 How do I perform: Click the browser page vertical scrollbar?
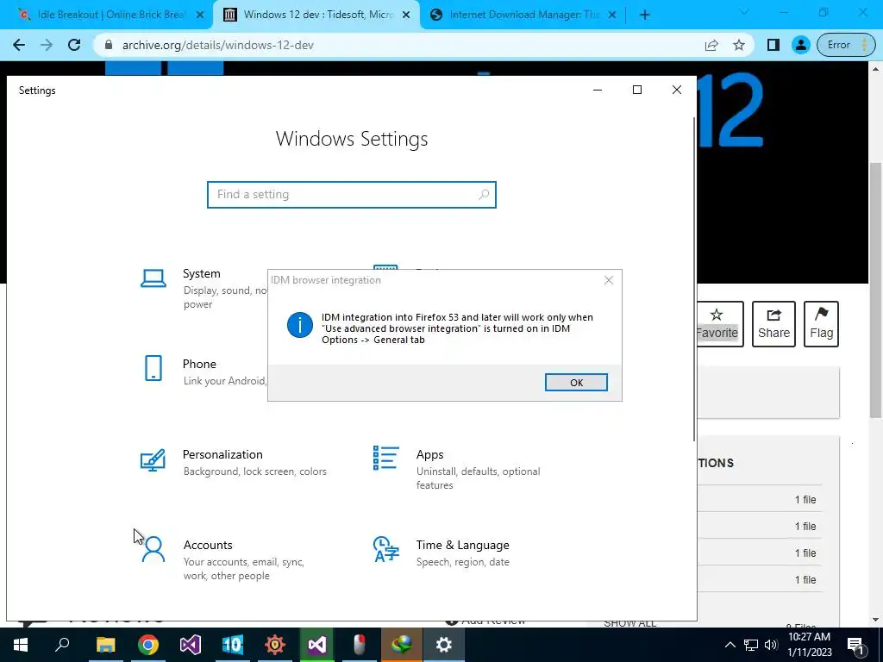tap(876, 290)
